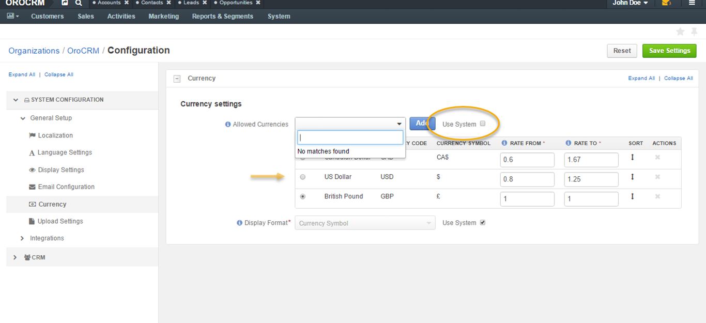Select British Pound radio button
Screen dimensions: 706x323
[303, 196]
